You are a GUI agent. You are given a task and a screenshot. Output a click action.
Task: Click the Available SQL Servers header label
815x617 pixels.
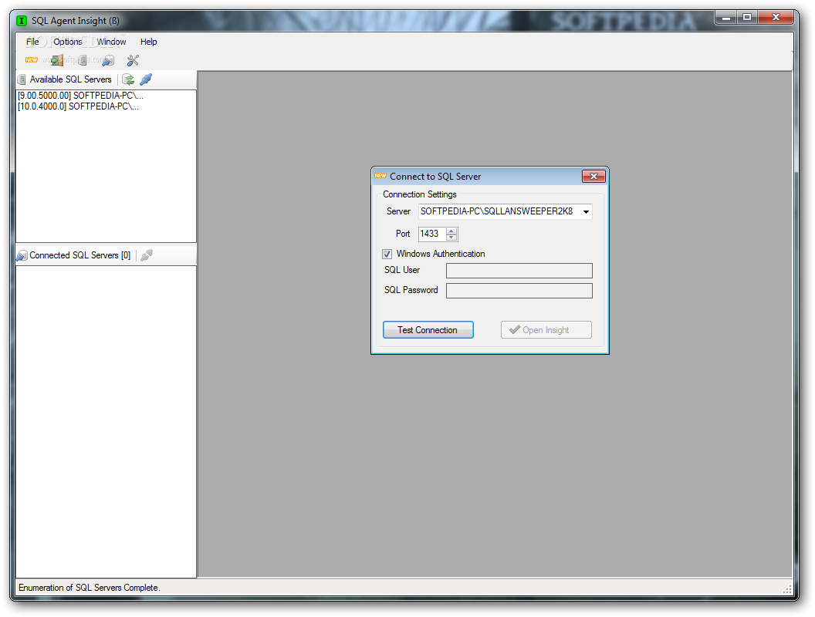coord(71,79)
